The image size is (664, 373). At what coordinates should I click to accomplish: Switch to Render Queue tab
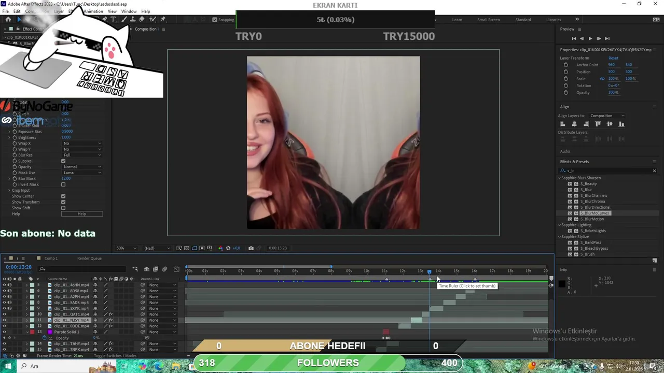89,259
